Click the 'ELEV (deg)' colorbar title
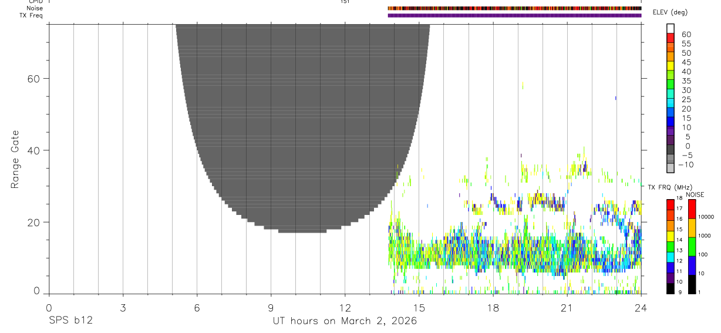Image resolution: width=721 pixels, height=333 pixels. click(670, 12)
